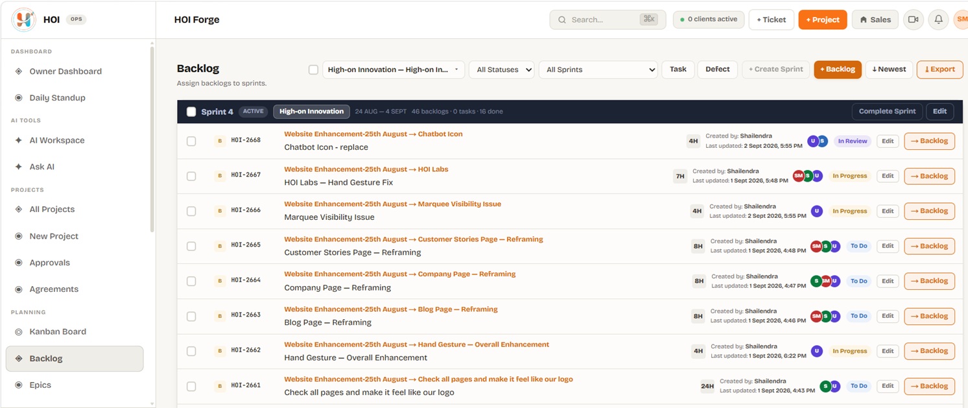Click the Kanban Board sidebar icon

pyautogui.click(x=19, y=331)
